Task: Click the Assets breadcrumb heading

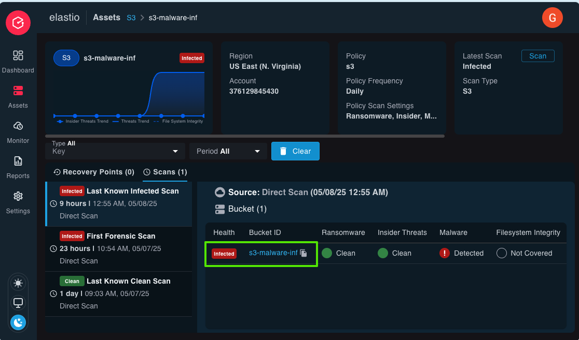Action: tap(107, 17)
